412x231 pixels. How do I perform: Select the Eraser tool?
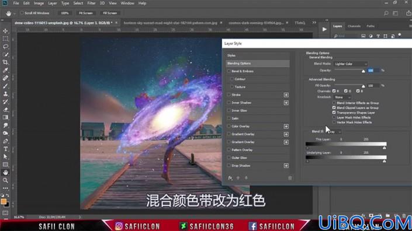click(x=5, y=110)
